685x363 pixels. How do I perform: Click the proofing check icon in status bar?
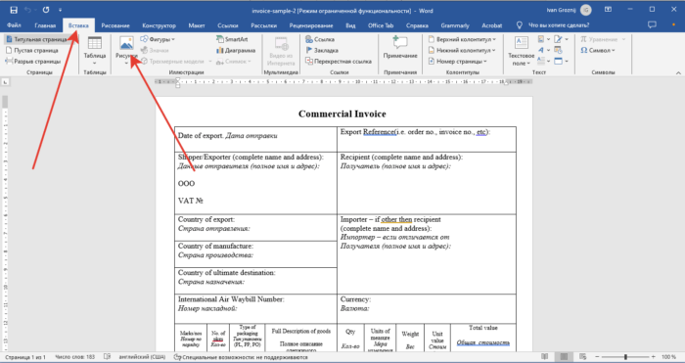[107, 357]
